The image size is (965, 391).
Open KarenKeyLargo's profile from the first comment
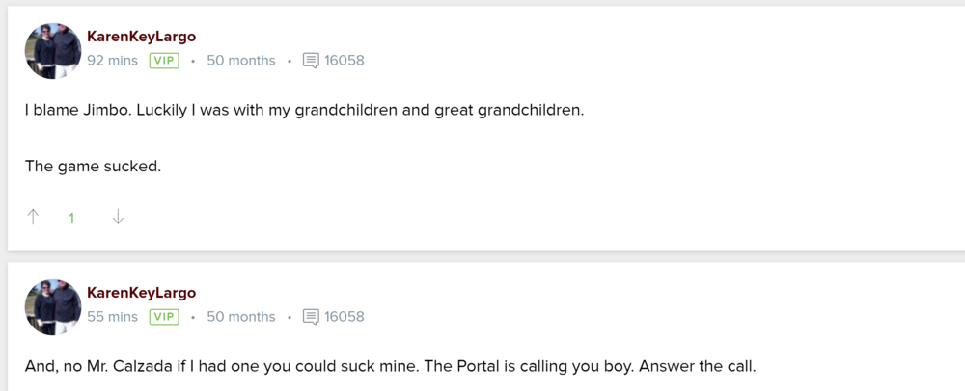tap(141, 37)
